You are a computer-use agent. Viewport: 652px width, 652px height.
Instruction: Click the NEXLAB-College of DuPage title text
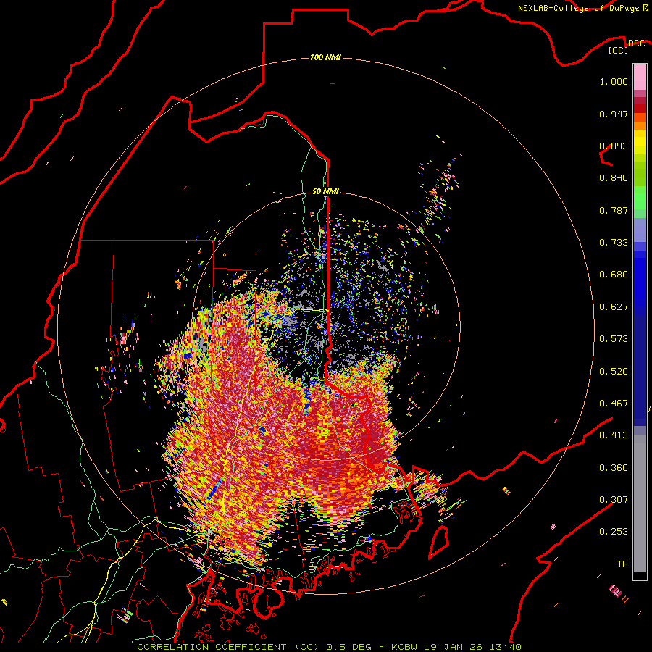coord(579,8)
